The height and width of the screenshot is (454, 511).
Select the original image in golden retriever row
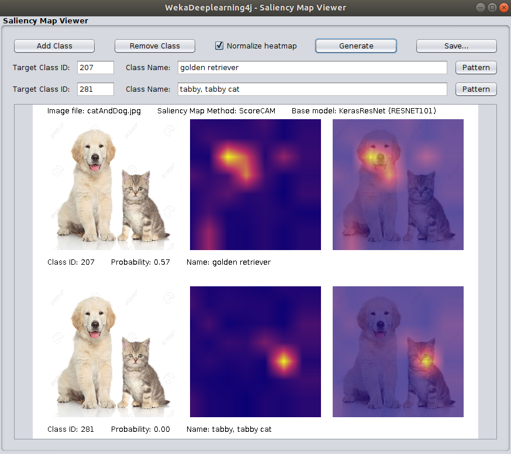113,185
